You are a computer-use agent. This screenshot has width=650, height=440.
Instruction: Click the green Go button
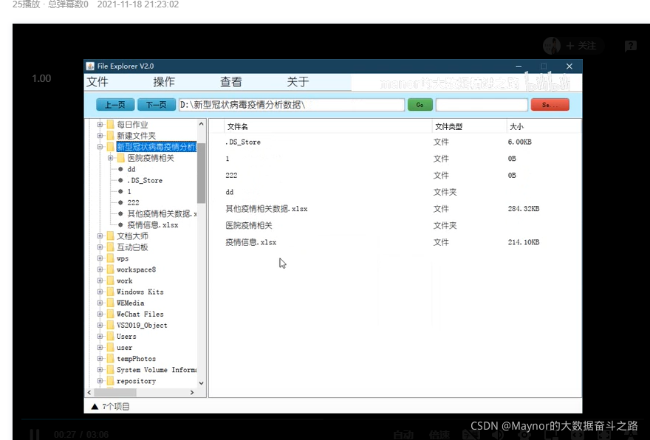tap(420, 105)
